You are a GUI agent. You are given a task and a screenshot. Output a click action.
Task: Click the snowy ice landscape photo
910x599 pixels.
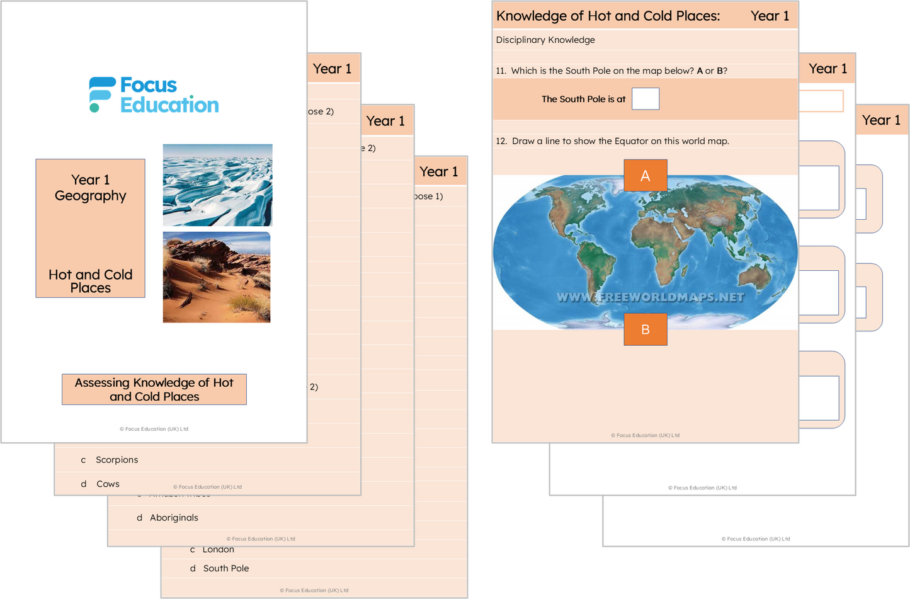coord(217,185)
